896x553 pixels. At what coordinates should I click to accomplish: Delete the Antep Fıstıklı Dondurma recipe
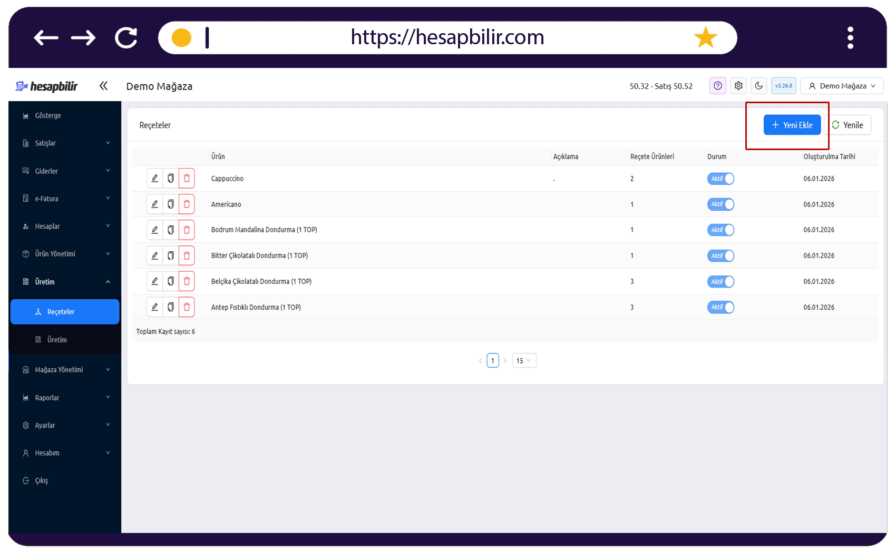click(187, 307)
